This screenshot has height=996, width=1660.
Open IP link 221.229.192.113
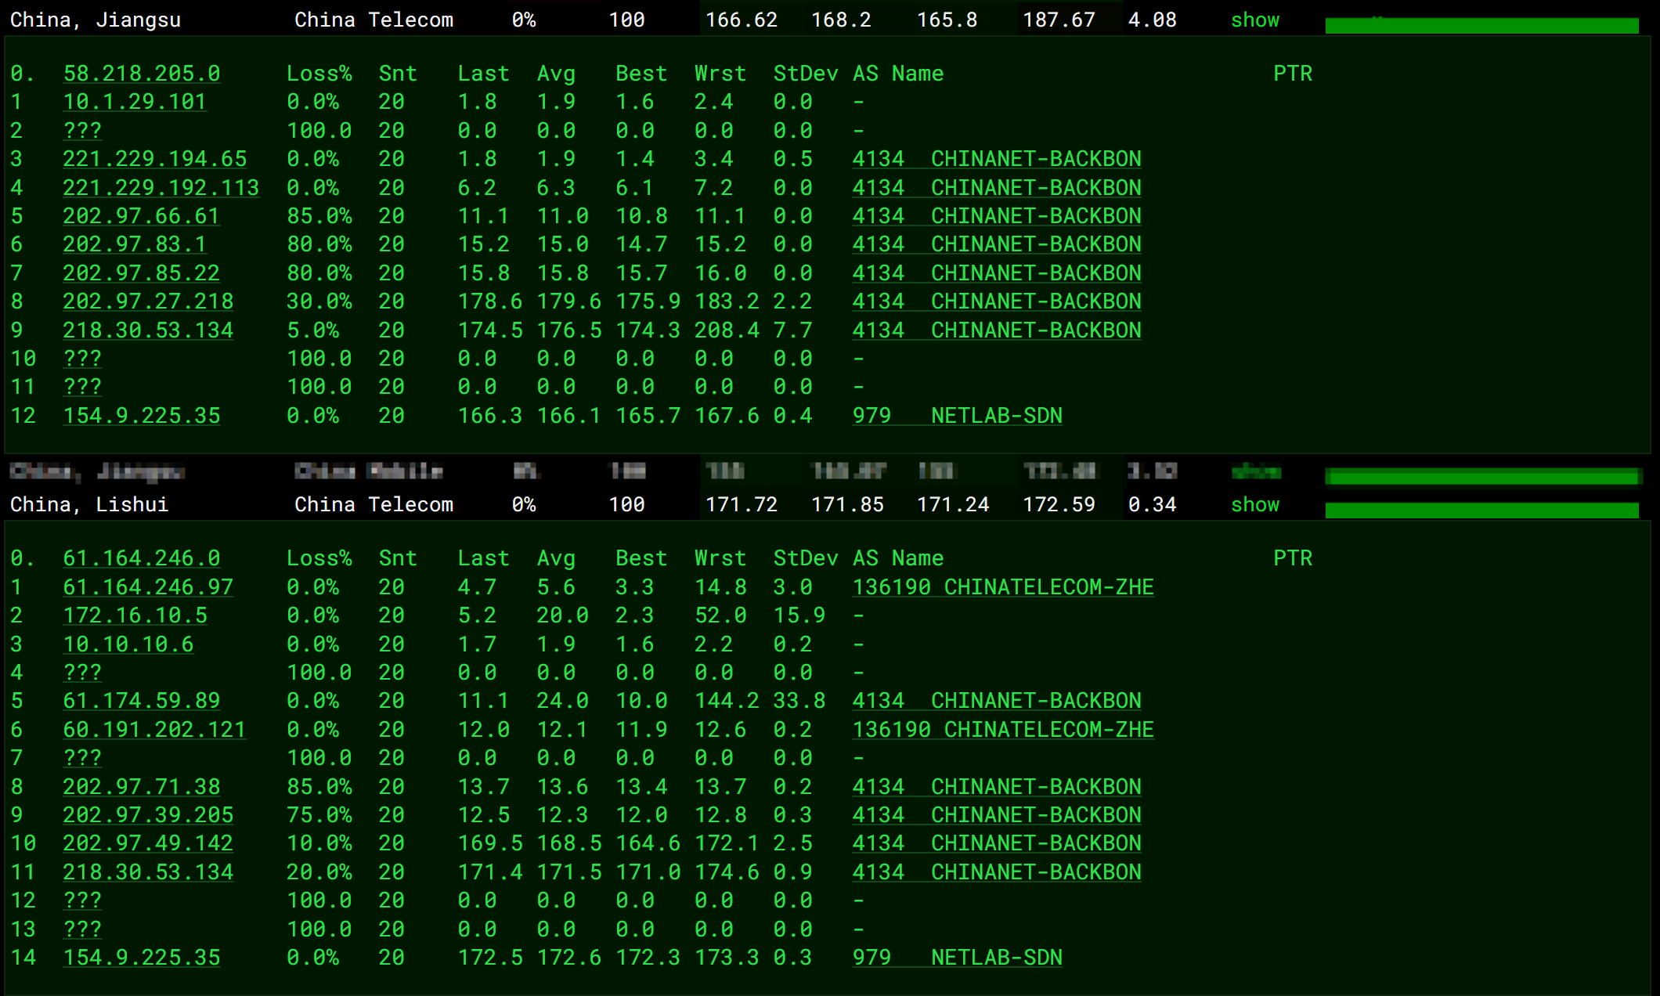click(161, 188)
